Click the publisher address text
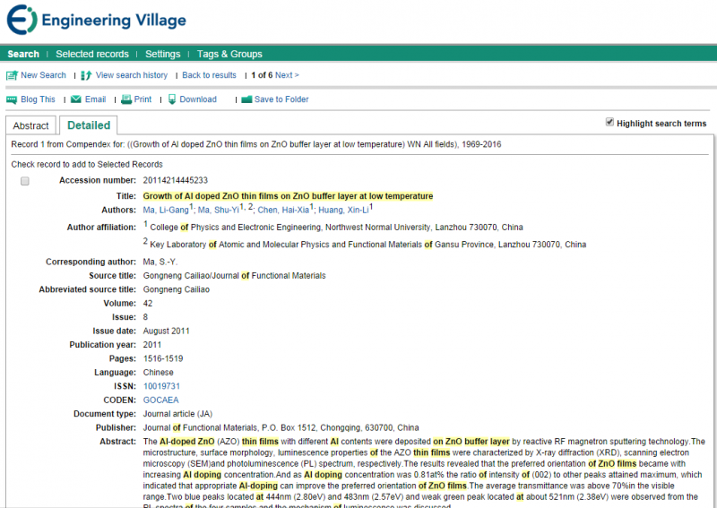The image size is (717, 508). pyautogui.click(x=281, y=428)
